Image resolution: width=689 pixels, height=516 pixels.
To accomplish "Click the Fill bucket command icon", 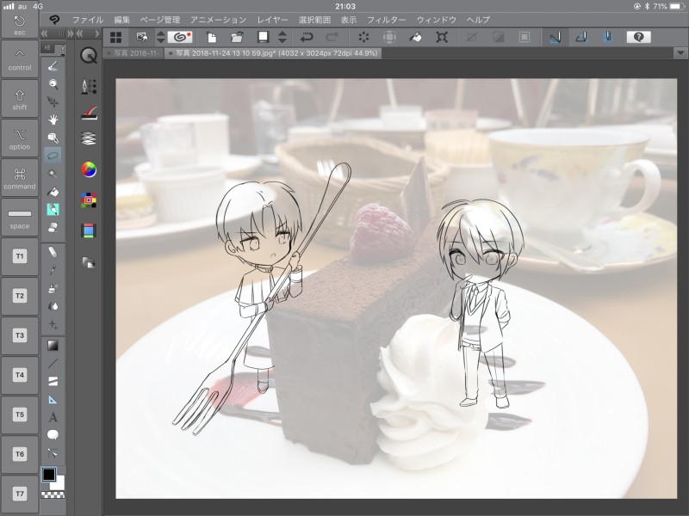I will 415,37.
